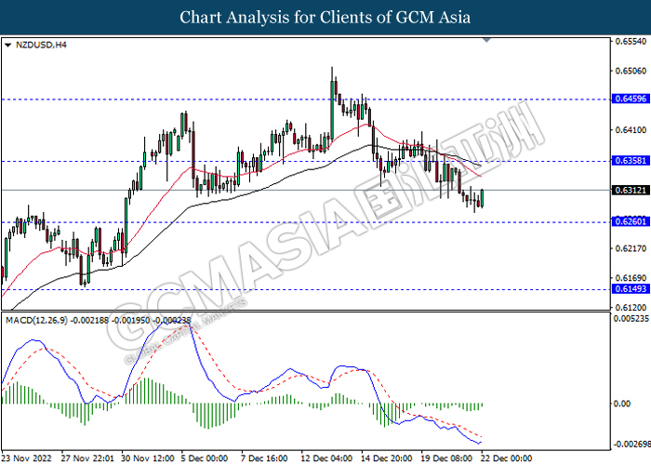
Task: Click the chart shift triangle marker
Action: pyautogui.click(x=487, y=40)
